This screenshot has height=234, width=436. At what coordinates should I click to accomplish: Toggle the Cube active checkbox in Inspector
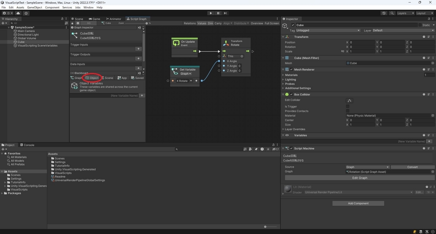point(293,25)
